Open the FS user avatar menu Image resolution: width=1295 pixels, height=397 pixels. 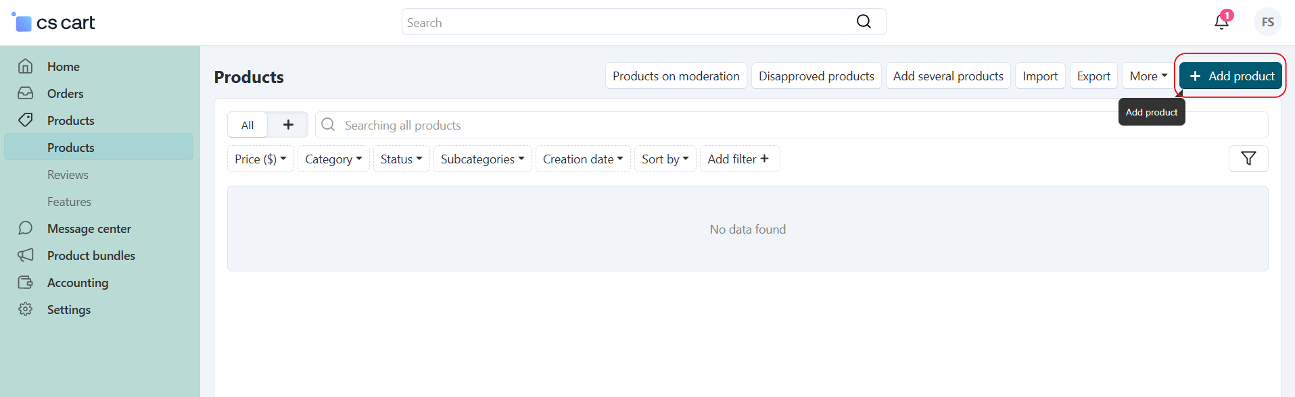(1267, 22)
